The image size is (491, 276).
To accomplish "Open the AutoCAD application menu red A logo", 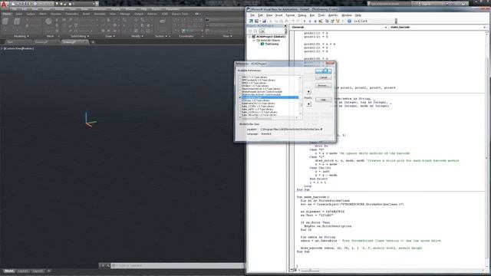I will 4,5.
